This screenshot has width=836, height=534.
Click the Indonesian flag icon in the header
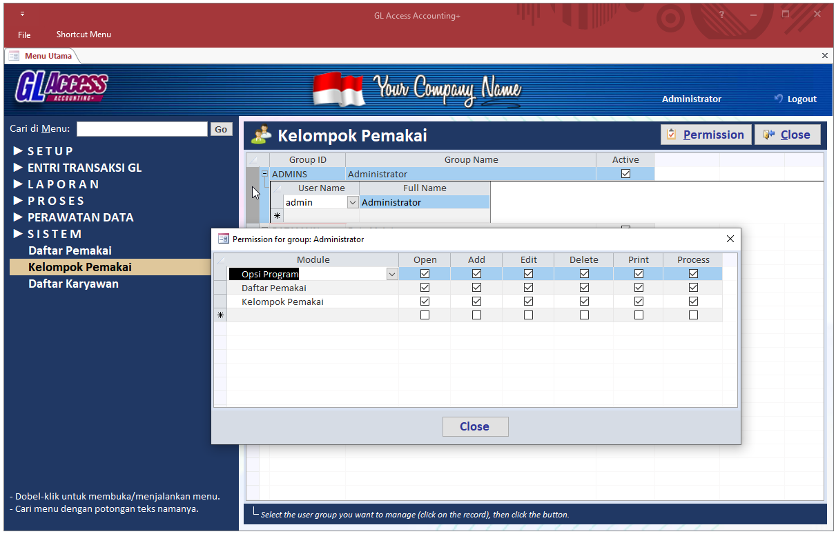pos(338,90)
